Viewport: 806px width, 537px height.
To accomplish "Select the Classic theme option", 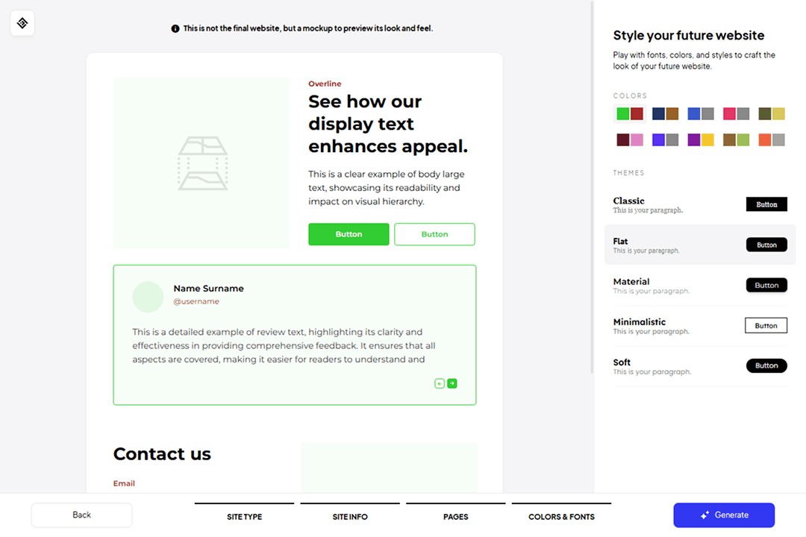I will 699,204.
